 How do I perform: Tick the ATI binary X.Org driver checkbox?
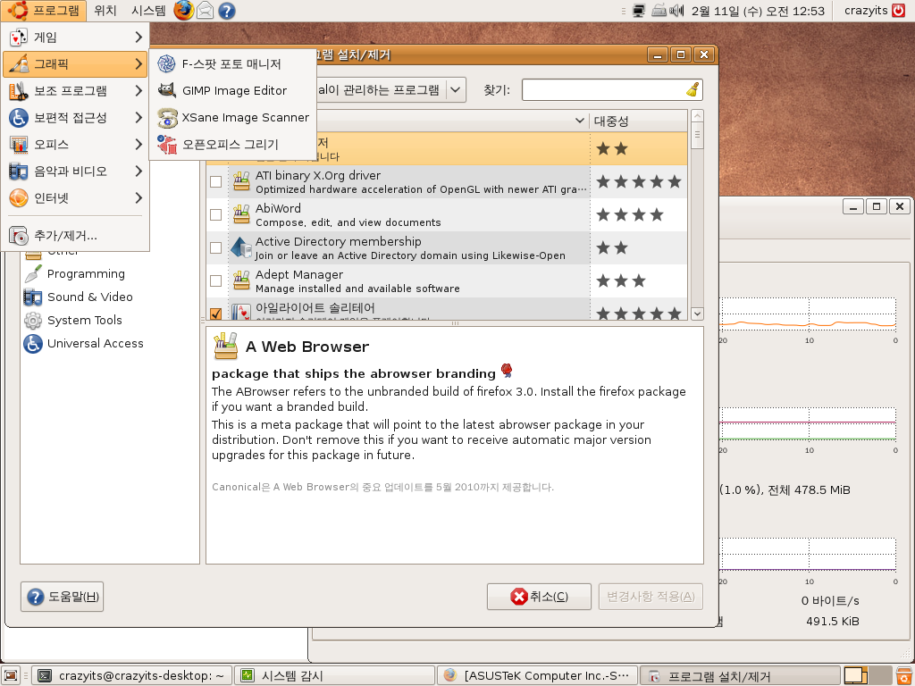point(216,182)
